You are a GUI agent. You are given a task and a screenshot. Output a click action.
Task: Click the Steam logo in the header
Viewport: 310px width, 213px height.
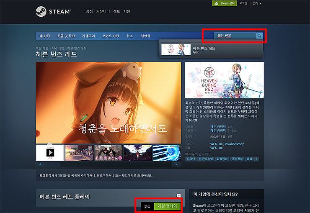[x=53, y=11]
